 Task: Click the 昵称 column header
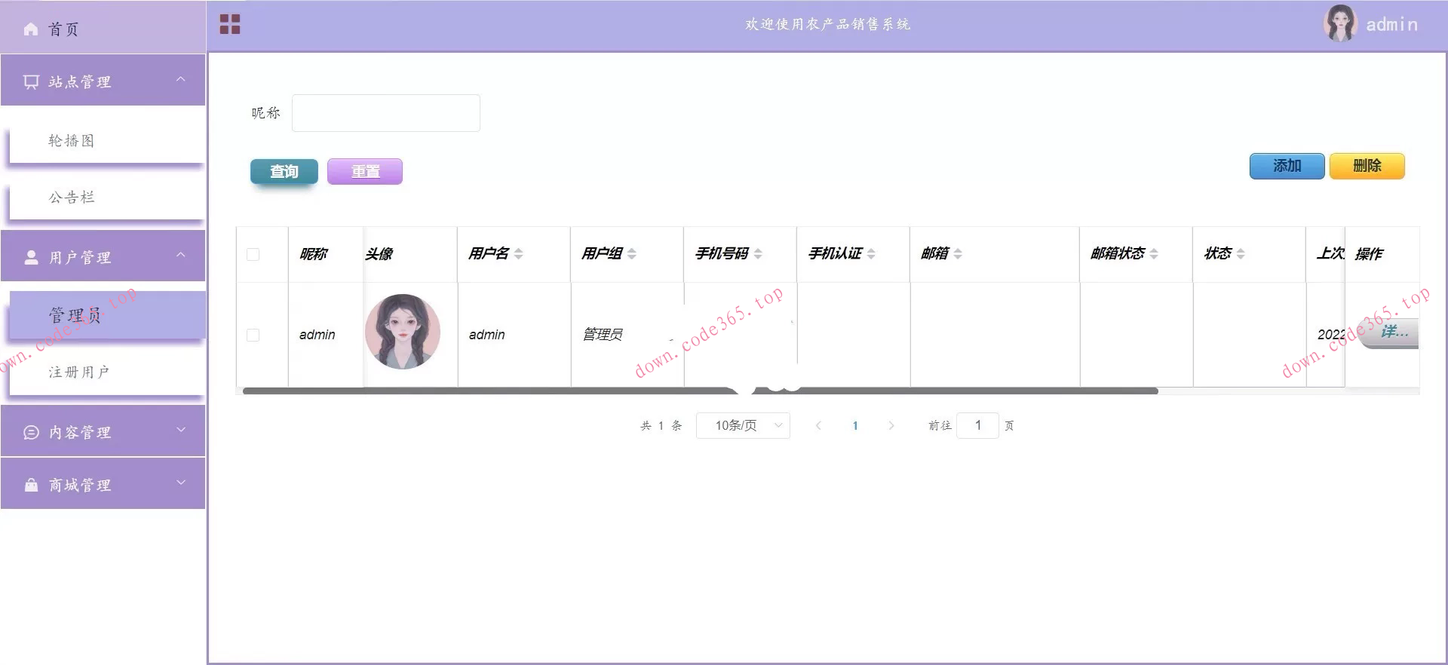click(x=314, y=254)
